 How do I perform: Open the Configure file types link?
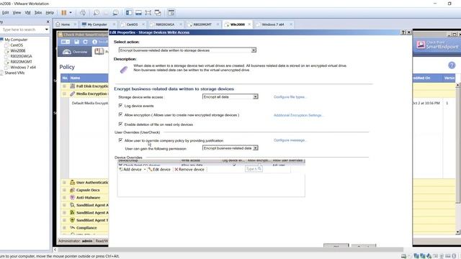pos(290,97)
